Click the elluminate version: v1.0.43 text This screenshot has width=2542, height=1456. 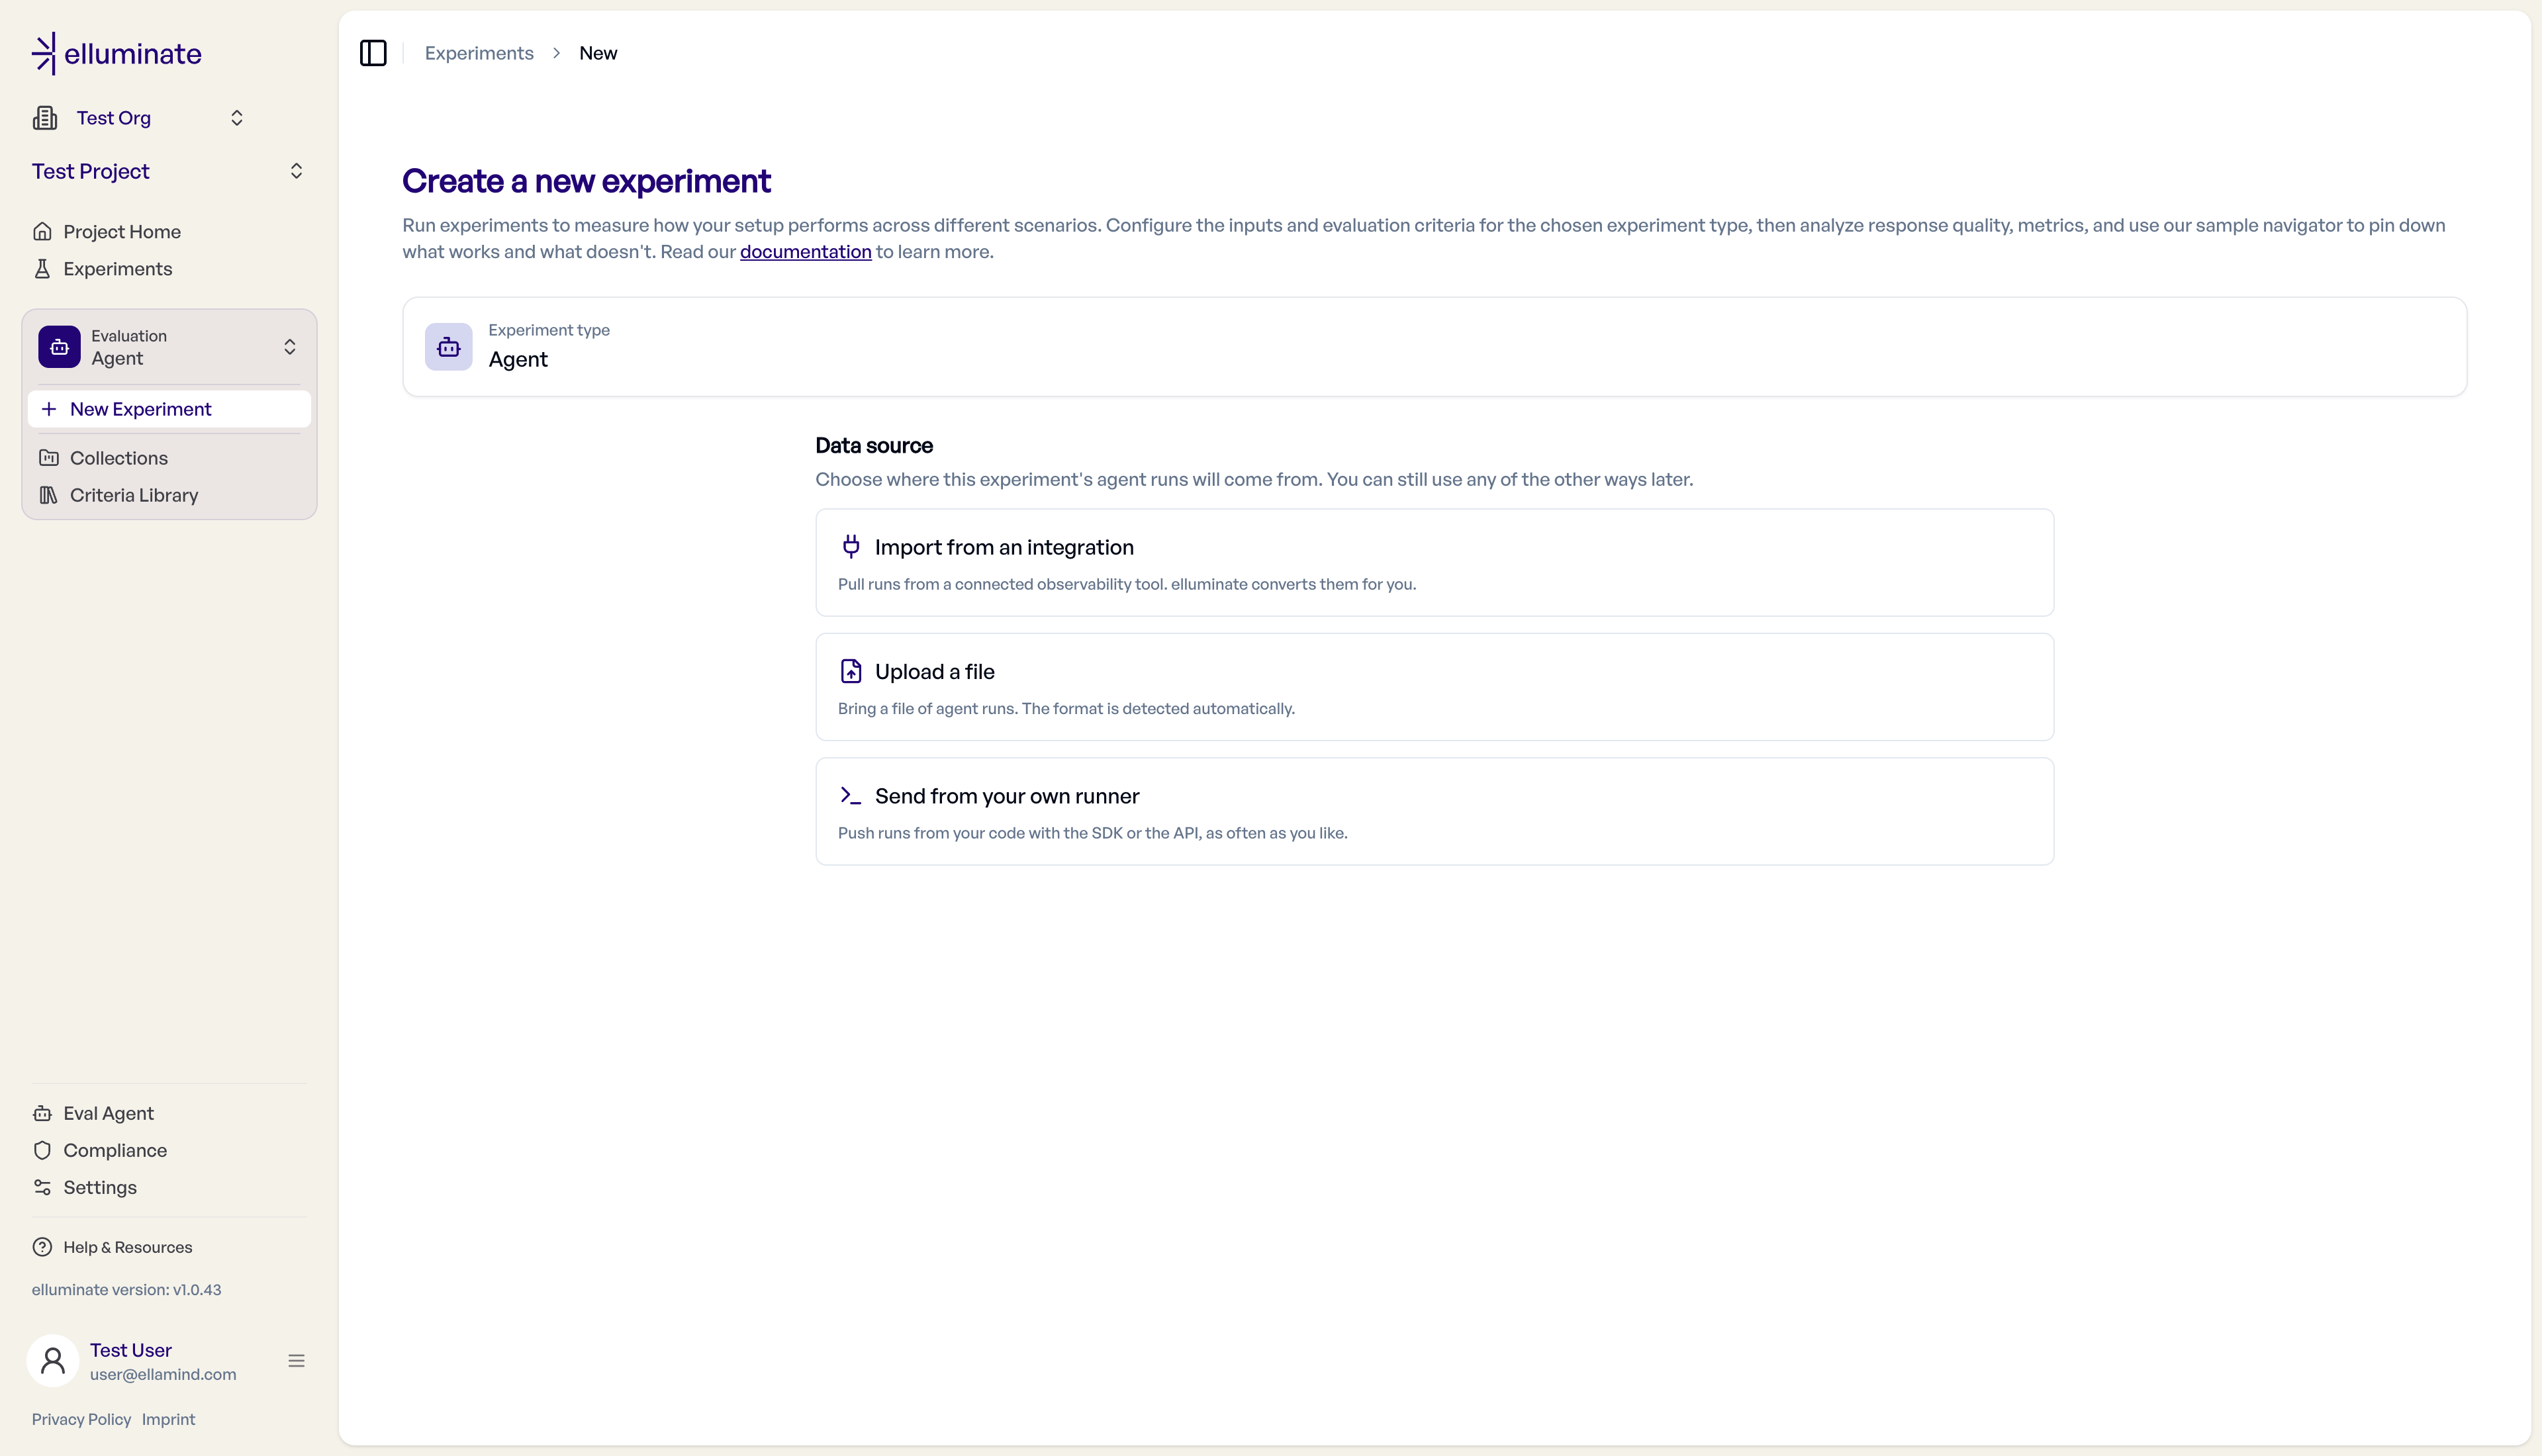point(126,1290)
